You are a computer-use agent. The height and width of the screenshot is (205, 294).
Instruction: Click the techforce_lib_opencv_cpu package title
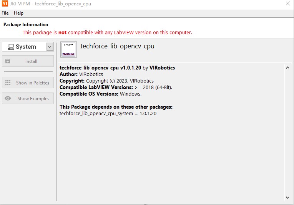117,46
